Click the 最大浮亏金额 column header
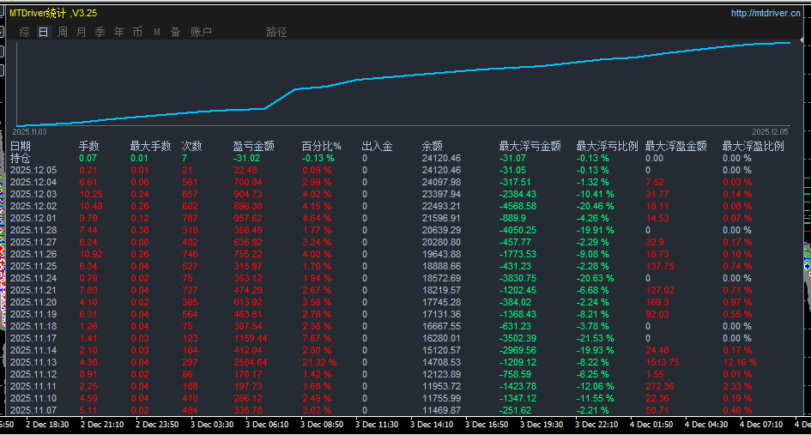The width and height of the screenshot is (811, 435). point(530,147)
